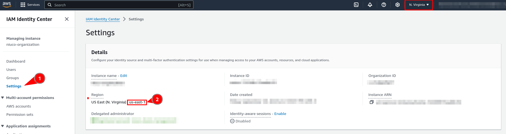The image size is (506, 134).
Task: Click the US East (N. Virginia) text
Action: point(109,102)
